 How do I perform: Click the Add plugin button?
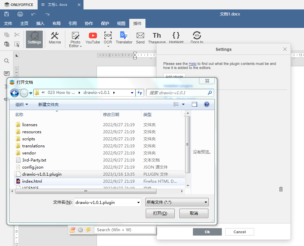click(x=174, y=76)
